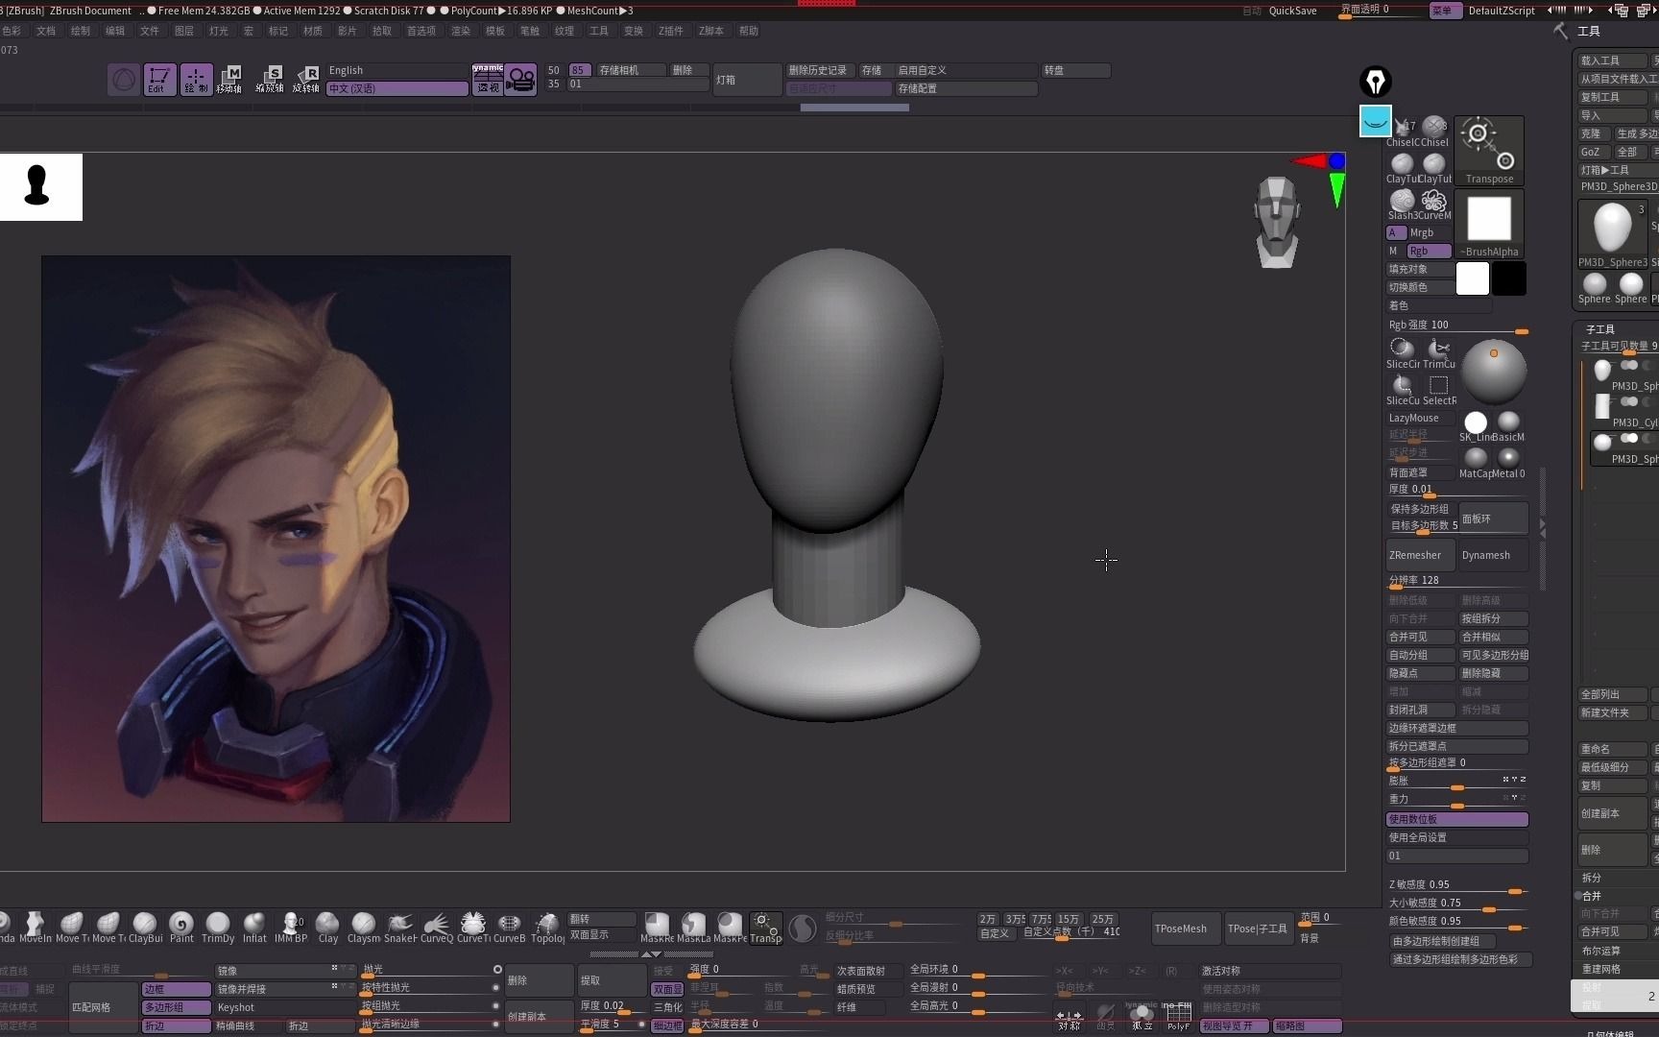Screen dimensions: 1659x1037
Task: Click the white main color swatch
Action: click(1473, 278)
